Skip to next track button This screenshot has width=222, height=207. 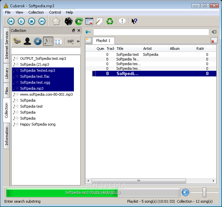[x=42, y=21]
